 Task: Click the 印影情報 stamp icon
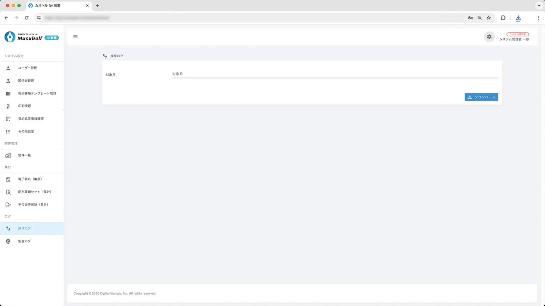(8, 106)
